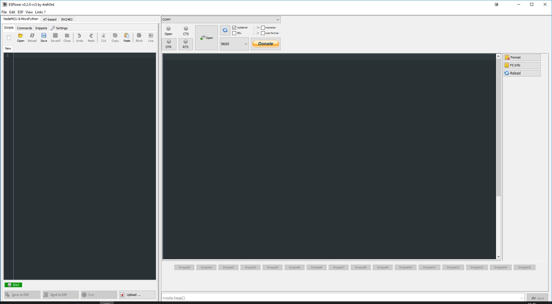Click the Open file folder icon
Image resolution: width=552 pixels, height=304 pixels.
(20, 36)
